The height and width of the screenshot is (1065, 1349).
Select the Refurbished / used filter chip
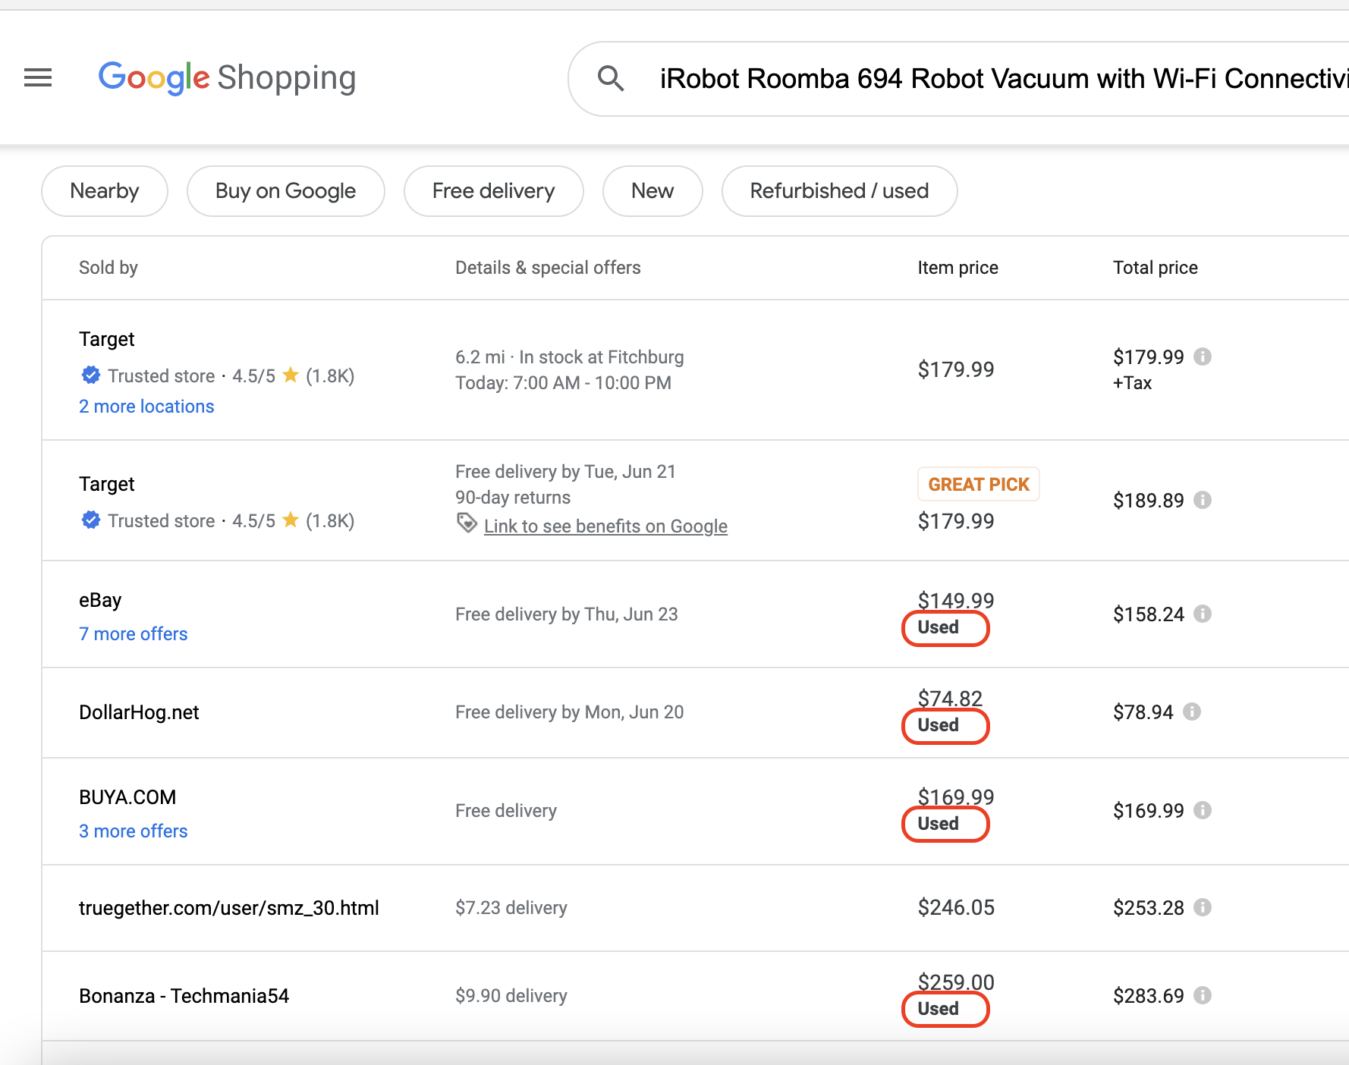(838, 191)
